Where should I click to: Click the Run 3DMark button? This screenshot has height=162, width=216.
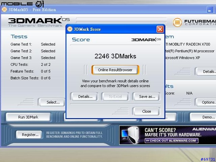(28, 117)
